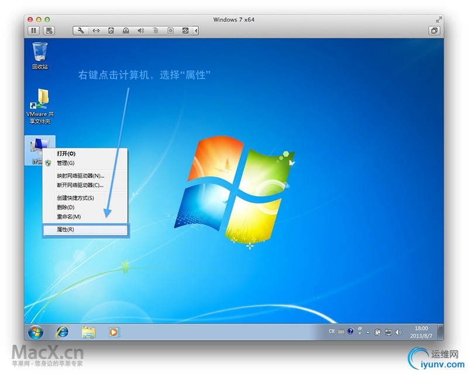Choose 打开(O) from the context menu

(85, 153)
